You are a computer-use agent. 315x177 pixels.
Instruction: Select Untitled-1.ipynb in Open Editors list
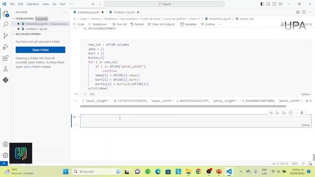click(36, 29)
